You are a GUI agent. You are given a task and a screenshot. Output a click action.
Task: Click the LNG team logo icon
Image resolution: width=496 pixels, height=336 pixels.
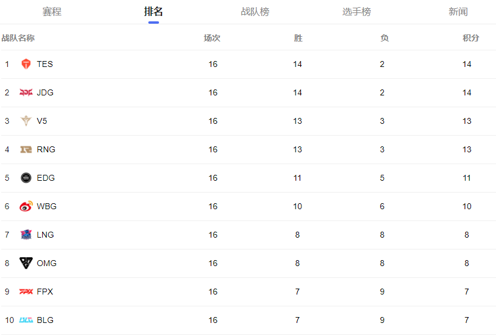[x=26, y=235]
